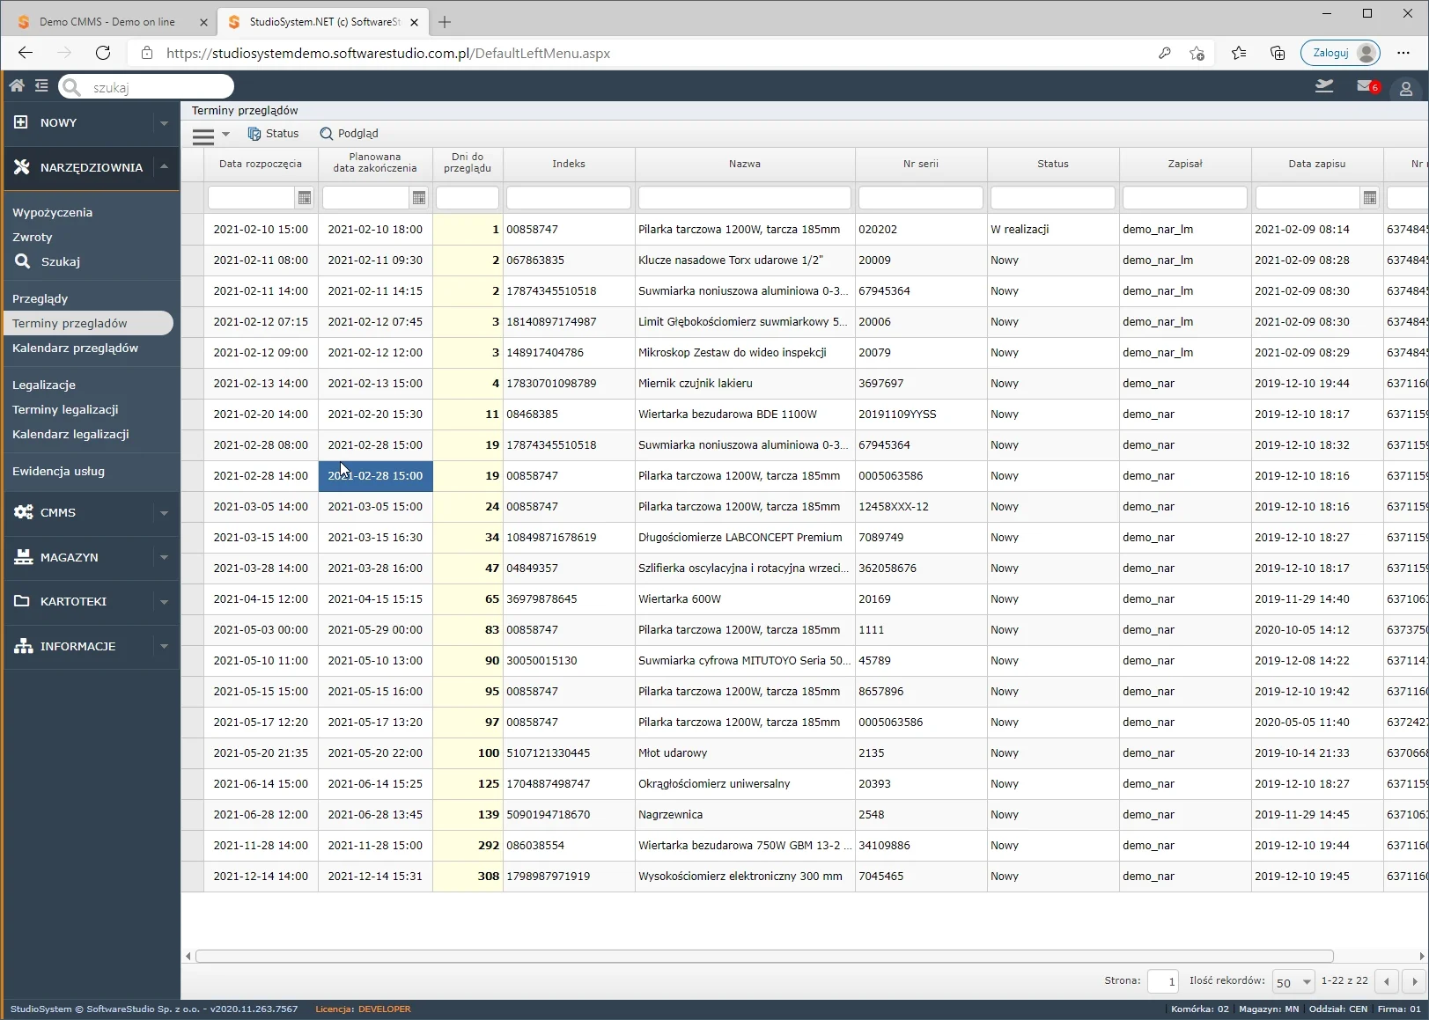Expand the MAGAZYN sidebar section

[x=164, y=557]
